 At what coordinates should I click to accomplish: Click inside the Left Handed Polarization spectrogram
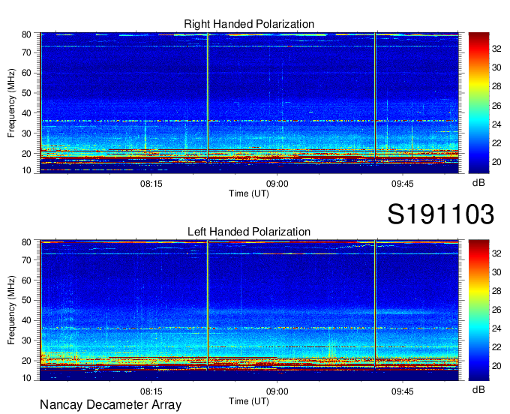(249, 310)
